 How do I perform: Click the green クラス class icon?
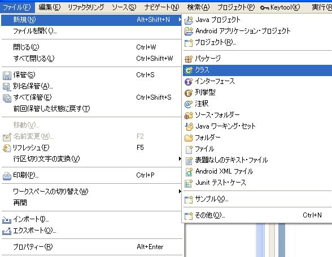pyautogui.click(x=189, y=70)
